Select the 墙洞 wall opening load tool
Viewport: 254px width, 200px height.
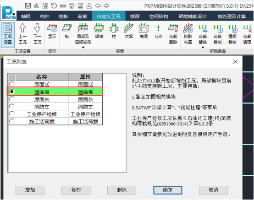tap(144, 31)
